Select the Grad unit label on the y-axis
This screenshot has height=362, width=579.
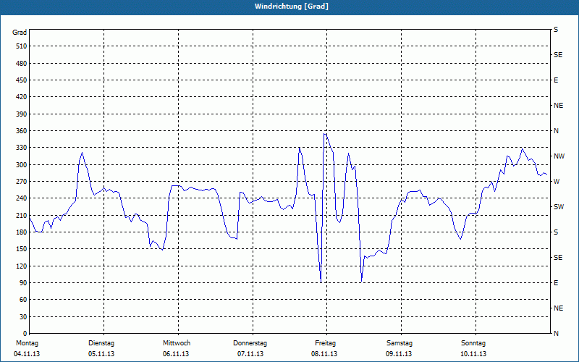coord(20,33)
